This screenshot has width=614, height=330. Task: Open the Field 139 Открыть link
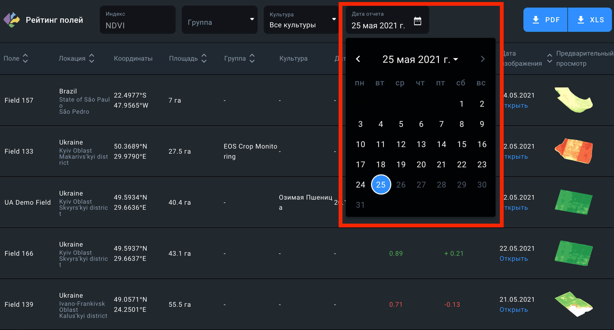(x=514, y=310)
